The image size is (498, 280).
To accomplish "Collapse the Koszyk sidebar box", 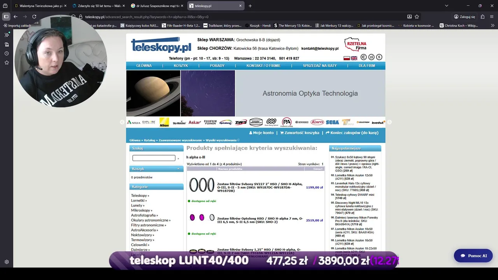I will 178,169.
